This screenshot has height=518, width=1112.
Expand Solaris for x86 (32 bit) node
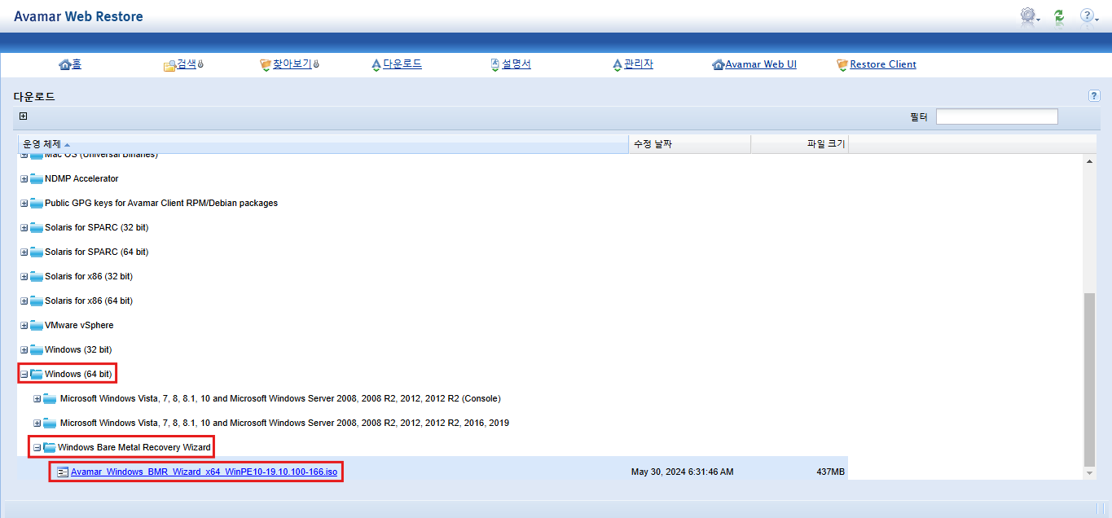24,277
